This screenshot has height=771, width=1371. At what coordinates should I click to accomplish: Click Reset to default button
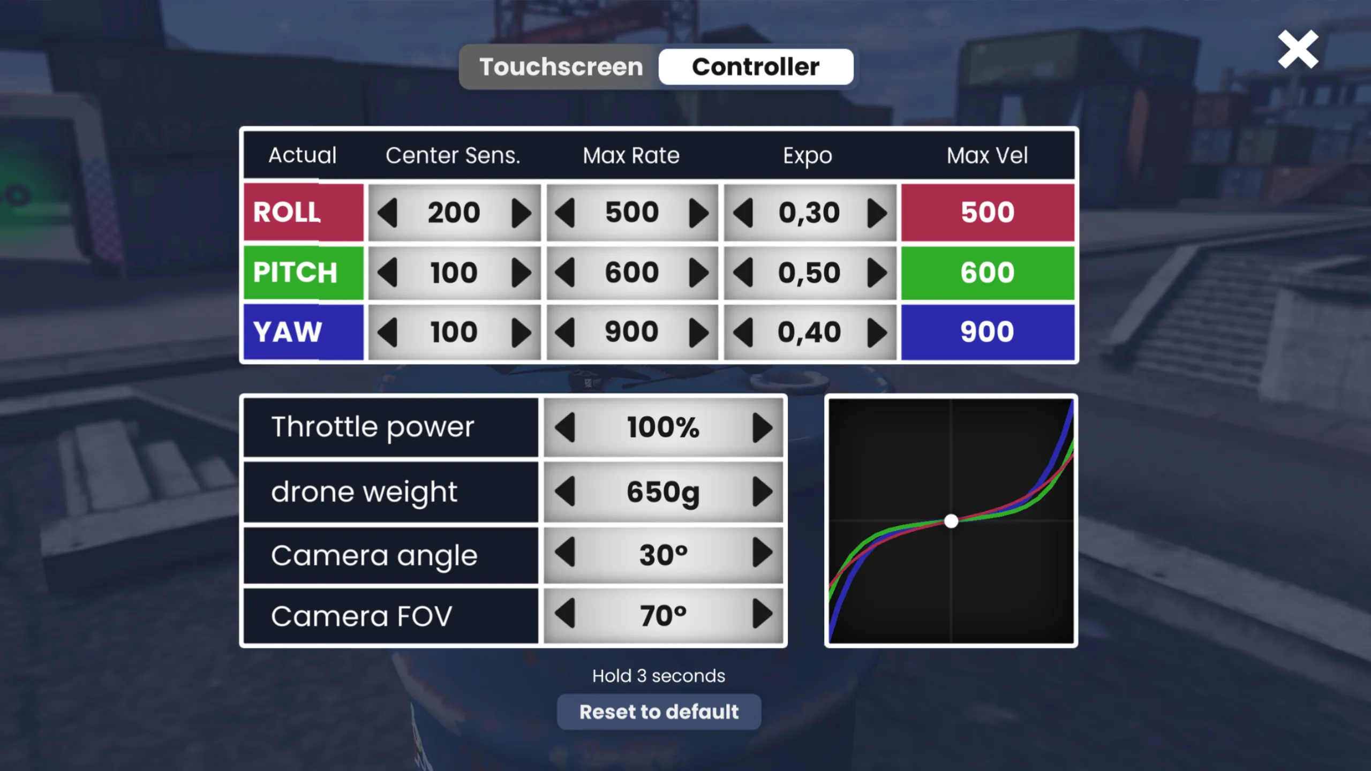click(x=658, y=712)
